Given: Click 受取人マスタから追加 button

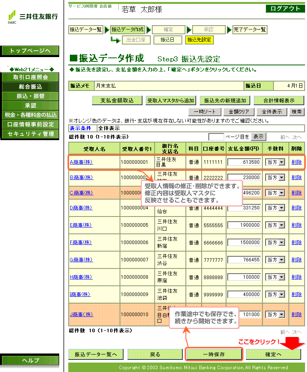Looking at the screenshot, I should (171, 101).
